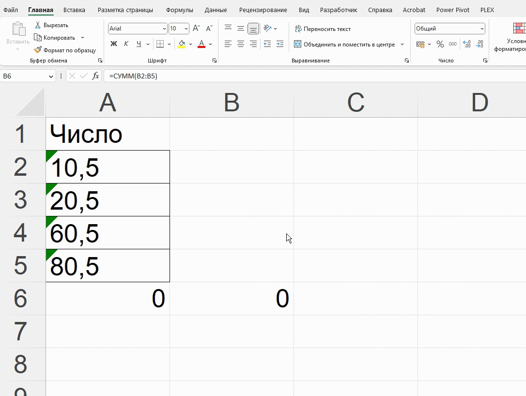526x396 pixels.
Task: Expand the Copy (Копировать) options arrow
Action: click(82, 38)
